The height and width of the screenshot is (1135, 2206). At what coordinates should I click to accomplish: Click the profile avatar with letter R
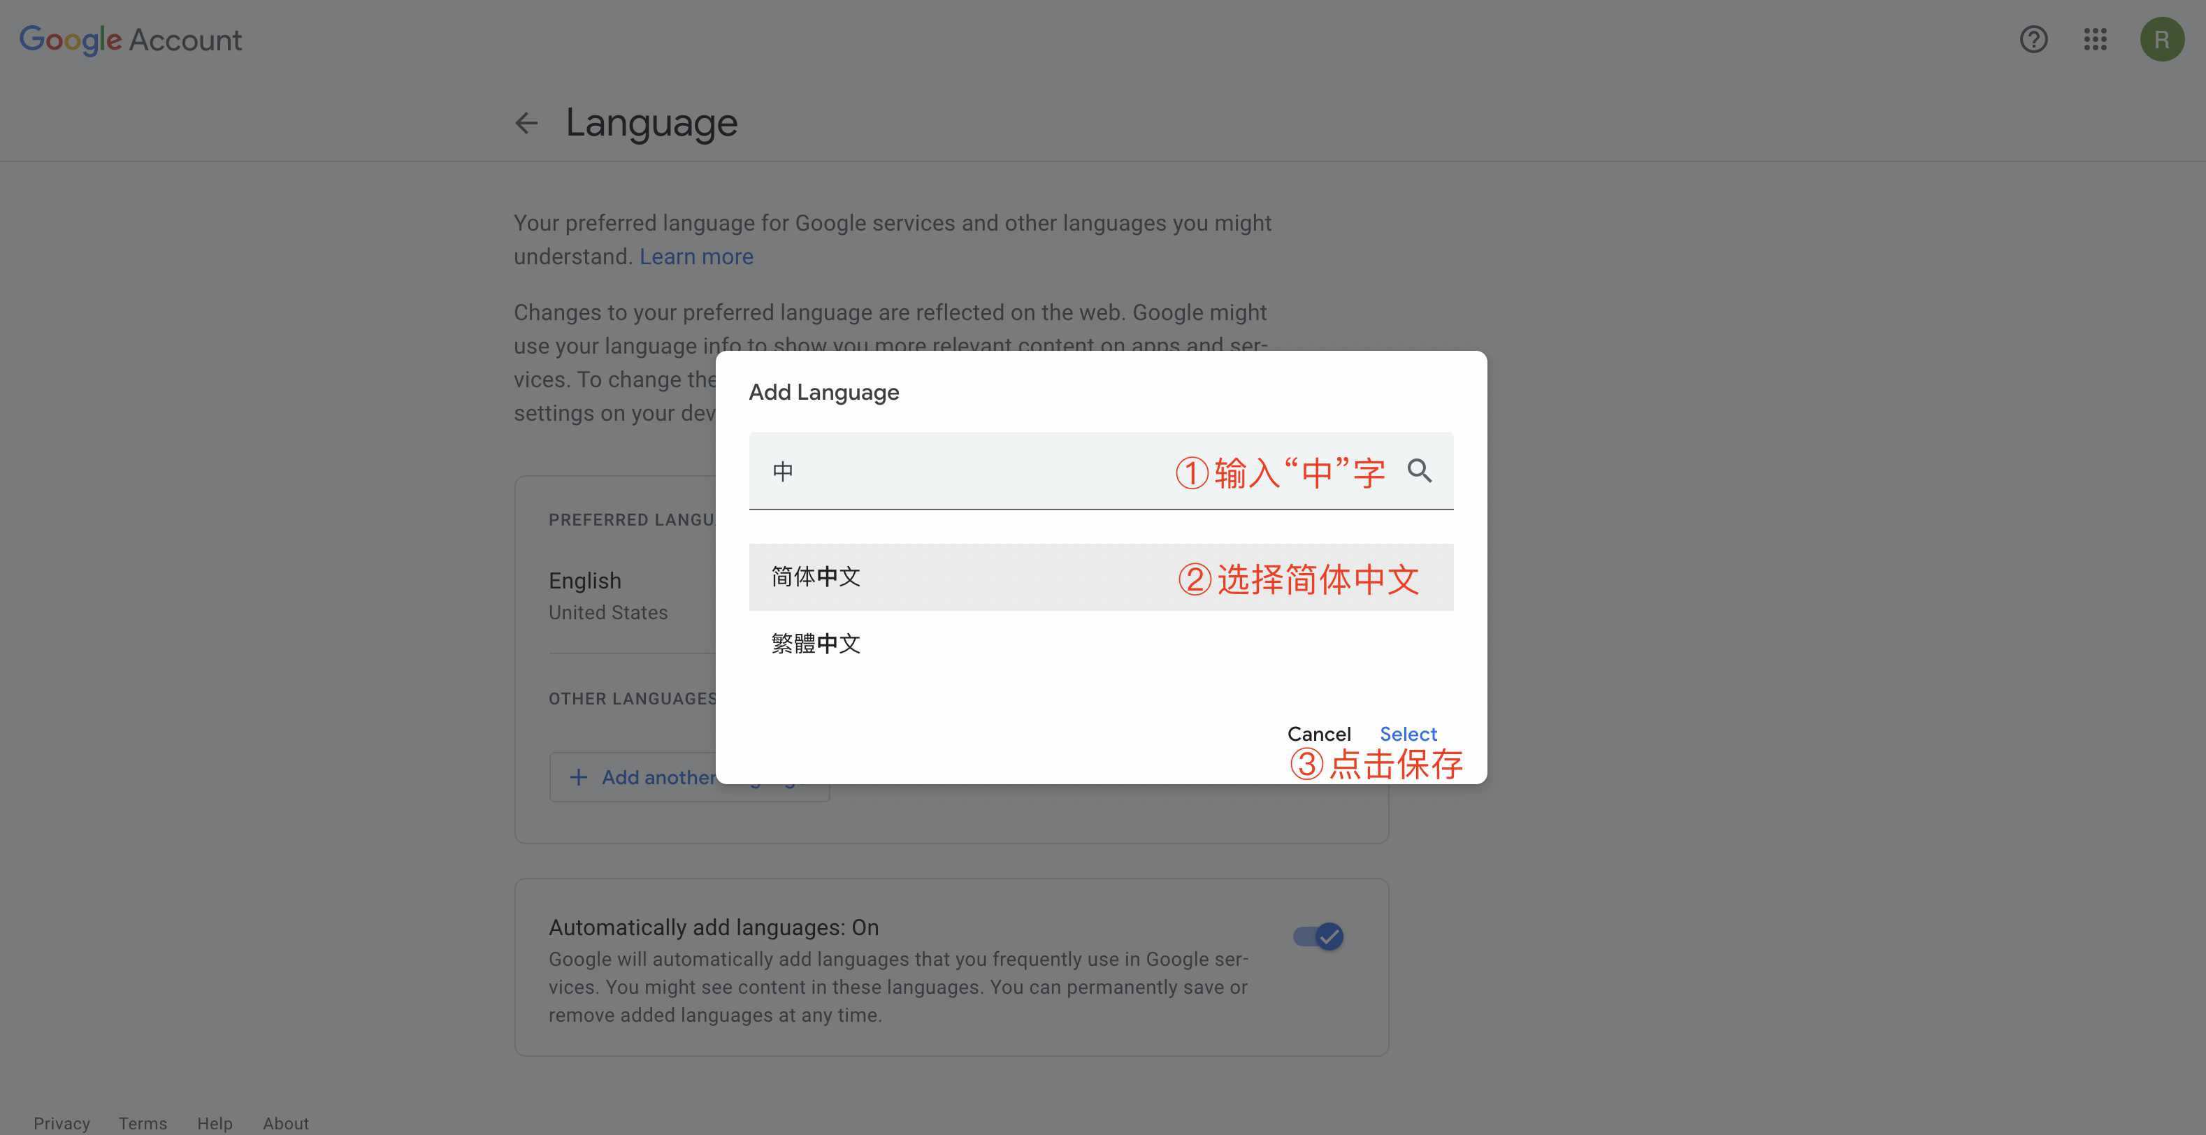coord(2163,39)
